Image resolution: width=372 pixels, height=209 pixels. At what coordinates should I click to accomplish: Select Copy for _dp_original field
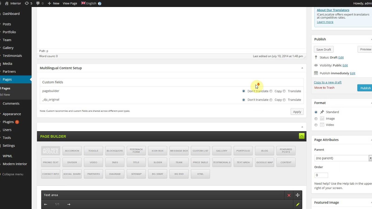pos(271,100)
